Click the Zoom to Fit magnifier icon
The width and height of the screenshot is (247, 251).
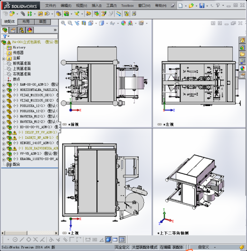tap(63, 23)
